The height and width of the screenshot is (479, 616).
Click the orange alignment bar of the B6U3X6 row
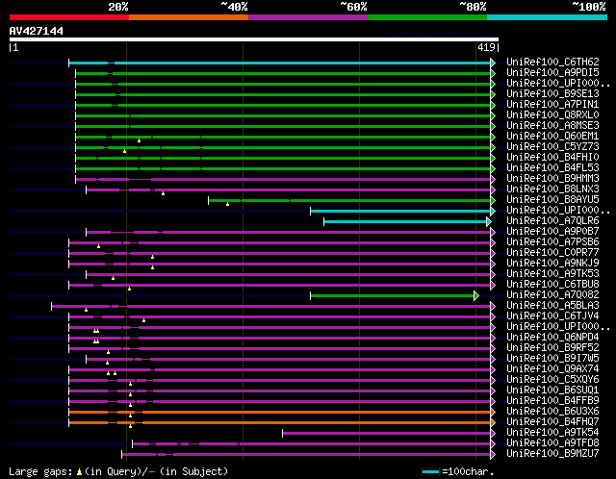(279, 412)
